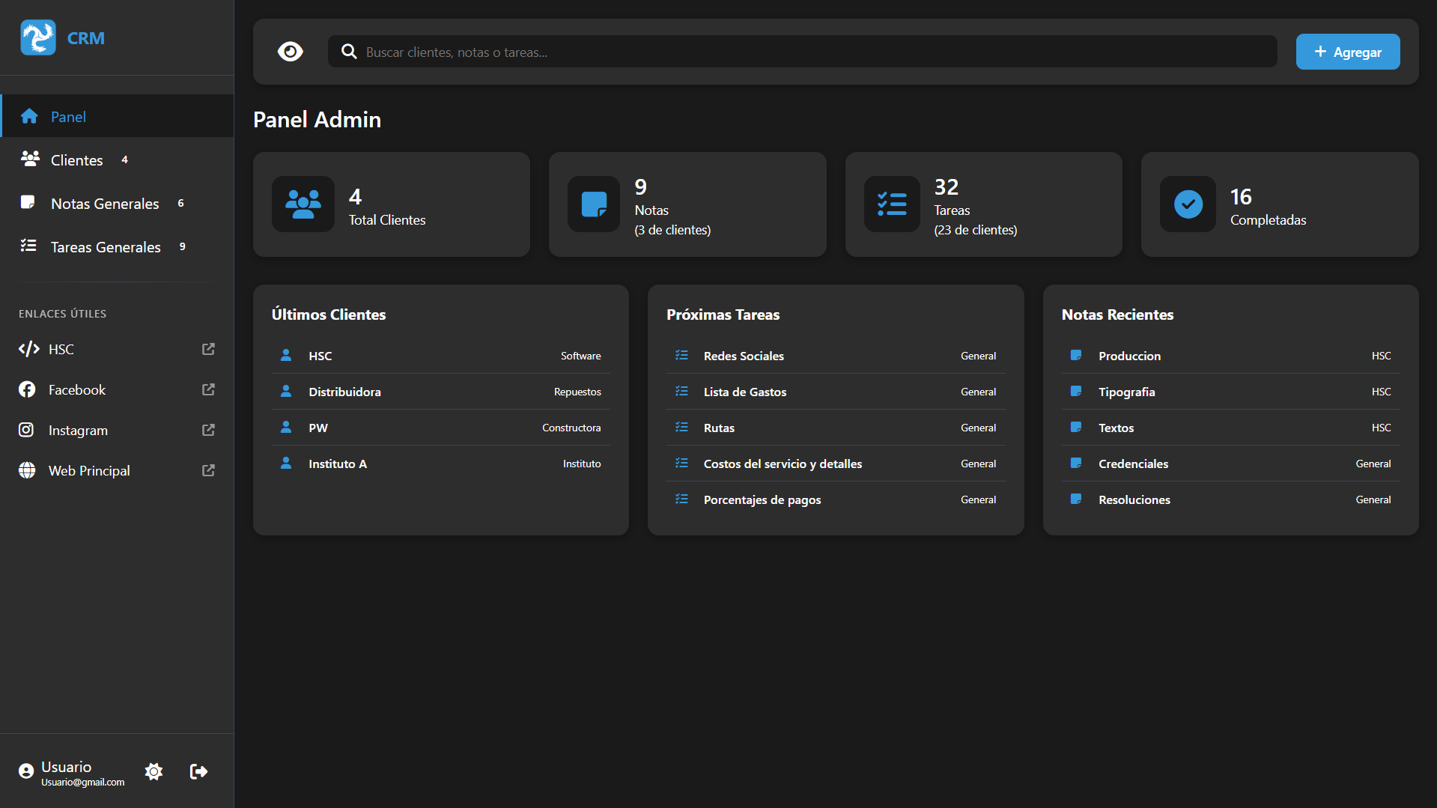This screenshot has width=1437, height=808.
Task: Open the Distribuidora client row
Action: point(441,392)
